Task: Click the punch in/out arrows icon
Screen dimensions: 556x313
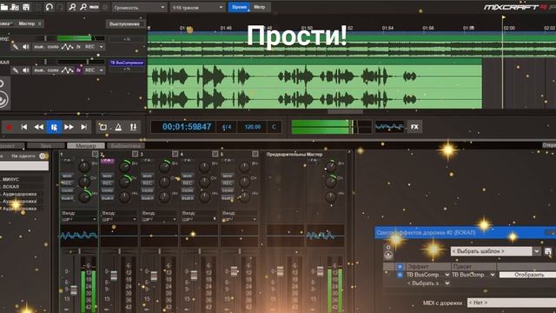Action: click(x=133, y=127)
